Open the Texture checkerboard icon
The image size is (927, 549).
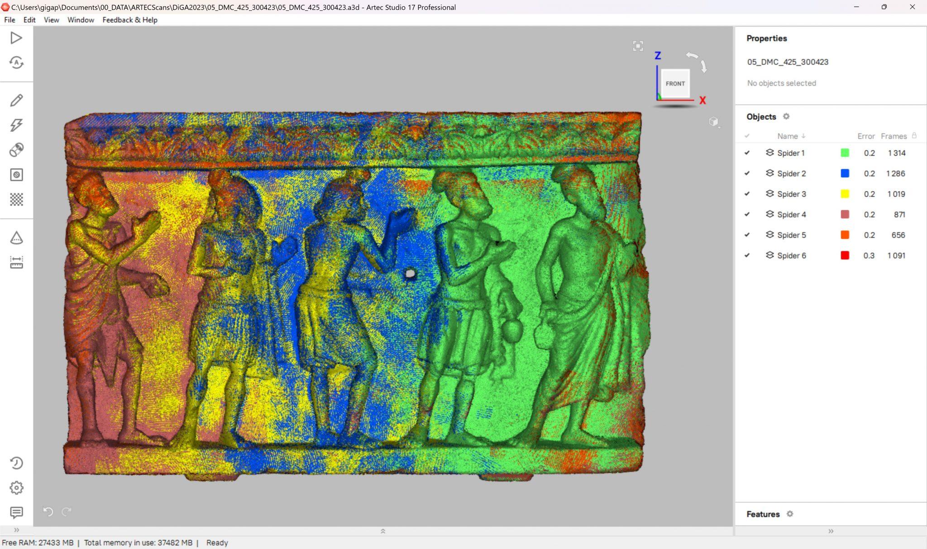(16, 199)
